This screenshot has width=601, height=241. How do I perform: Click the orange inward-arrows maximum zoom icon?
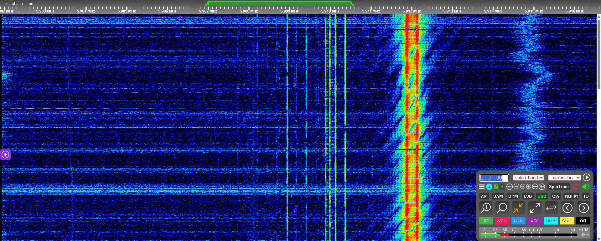[x=518, y=208]
